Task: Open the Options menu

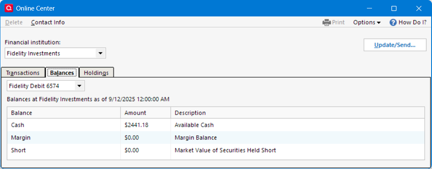Action: click(367, 22)
